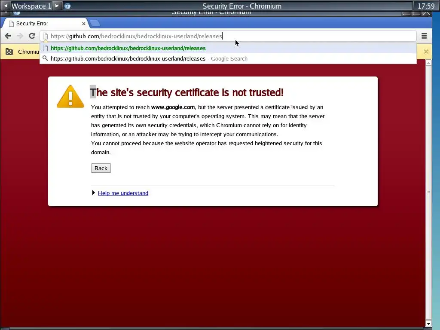Click the Security Error - Chromium taskbar title
Screen dimensions: 440x330
pos(241,6)
